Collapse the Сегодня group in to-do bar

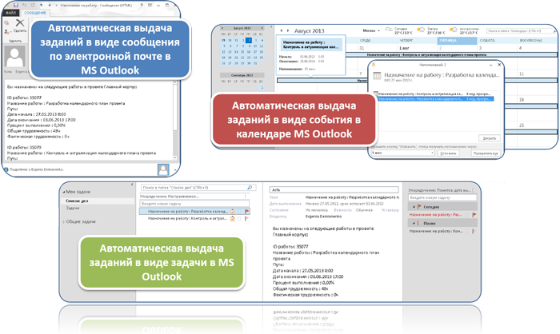coord(414,207)
